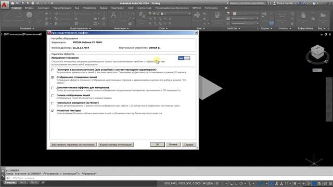
Task: Enable Полное отображение теней checkbox
Action: point(53,96)
